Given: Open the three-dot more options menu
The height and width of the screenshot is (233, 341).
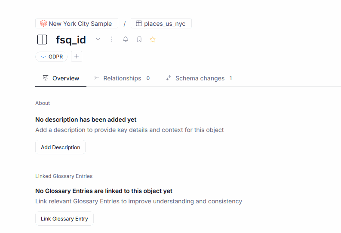Looking at the screenshot, I should (112, 40).
